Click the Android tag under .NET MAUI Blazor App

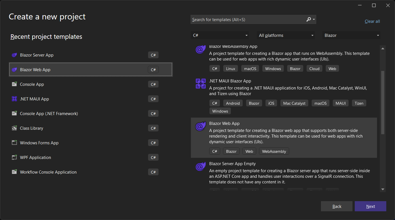coord(233,103)
